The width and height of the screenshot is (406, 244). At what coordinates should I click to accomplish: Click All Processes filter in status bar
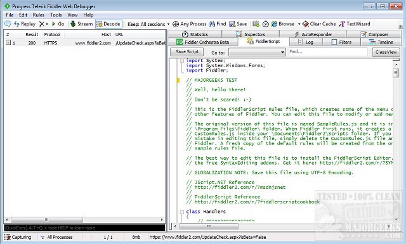(56, 237)
